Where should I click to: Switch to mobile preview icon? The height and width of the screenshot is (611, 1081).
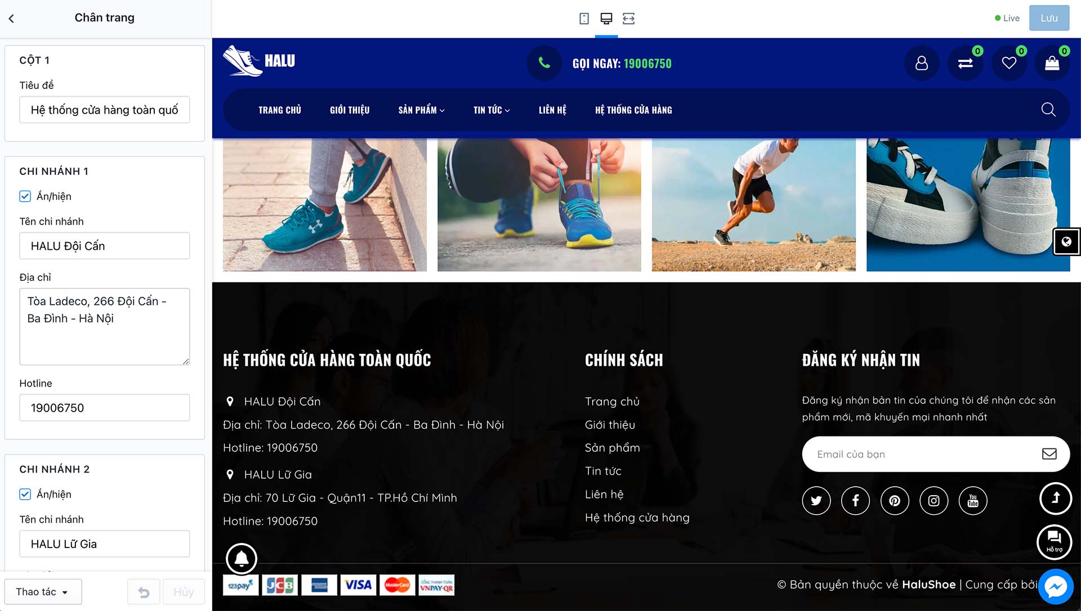(x=584, y=19)
